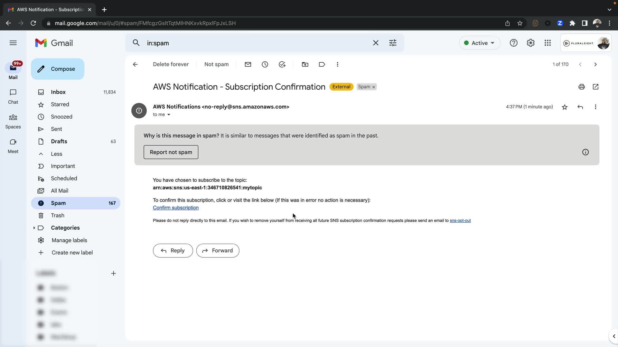Click the Move to folder icon

click(305, 64)
